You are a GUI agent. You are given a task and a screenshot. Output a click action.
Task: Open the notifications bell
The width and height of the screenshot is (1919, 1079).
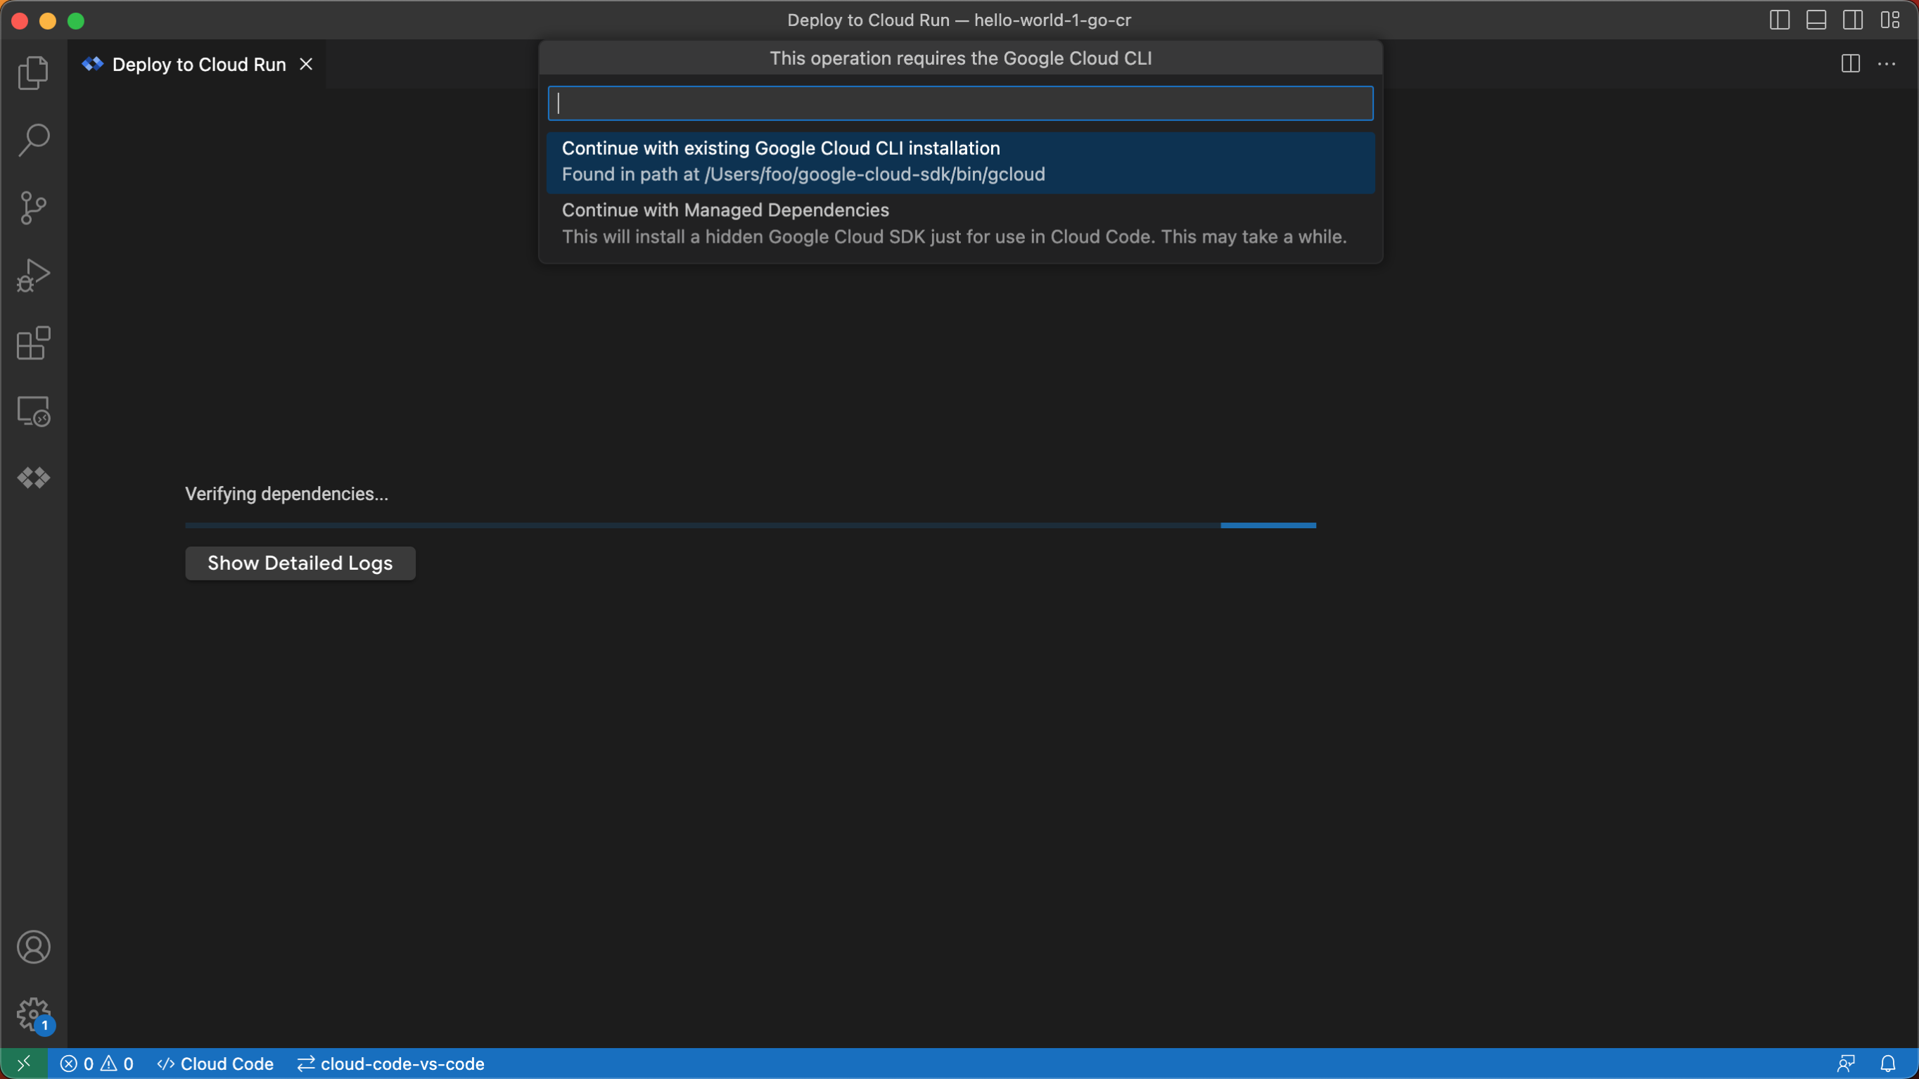1888,1064
